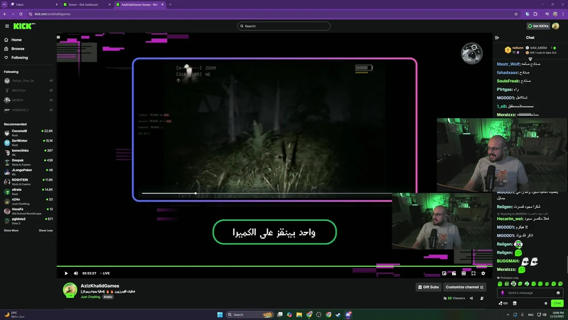This screenshot has width=568, height=320.
Task: Open the Kick profile avatar menu
Action: 556,26
